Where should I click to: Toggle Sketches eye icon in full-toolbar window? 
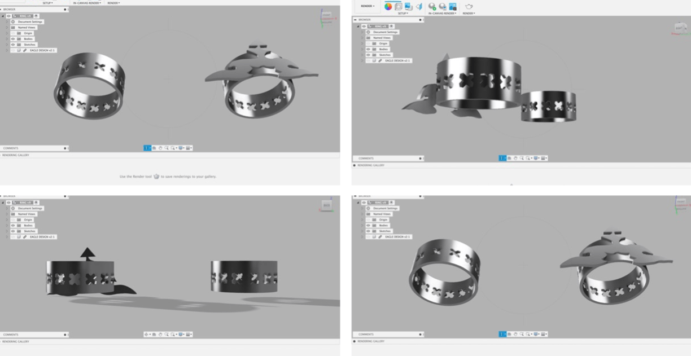point(368,55)
